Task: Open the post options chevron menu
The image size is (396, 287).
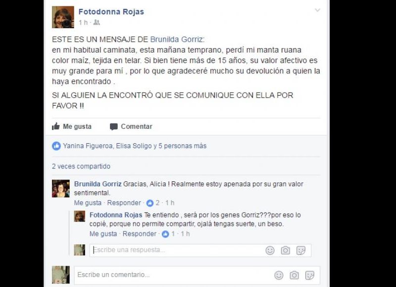Action: (x=317, y=10)
